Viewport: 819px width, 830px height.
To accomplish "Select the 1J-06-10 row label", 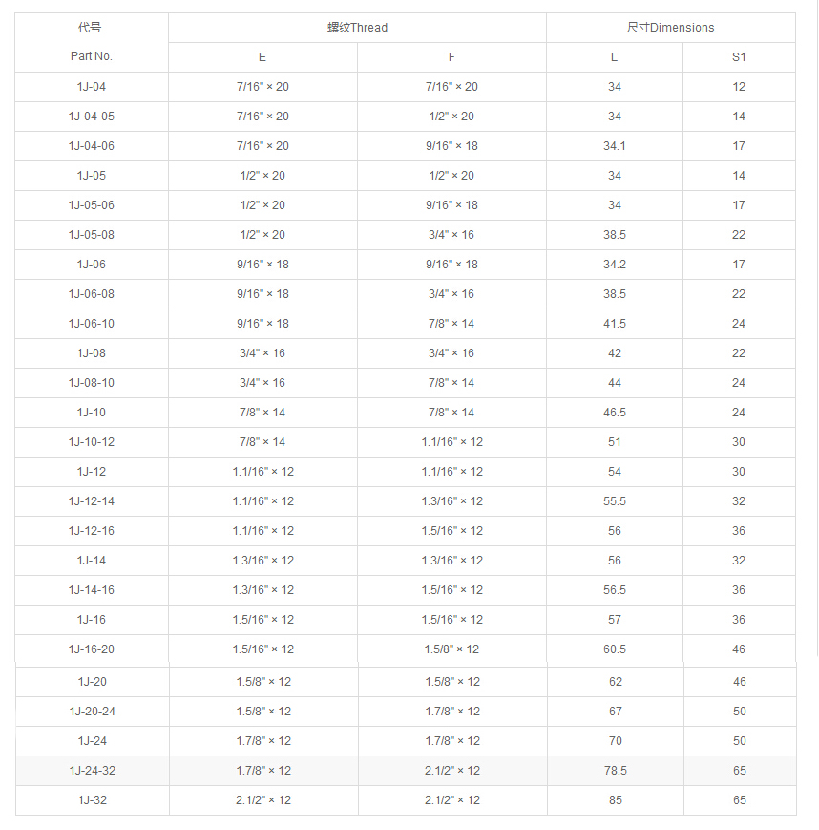I will [92, 324].
